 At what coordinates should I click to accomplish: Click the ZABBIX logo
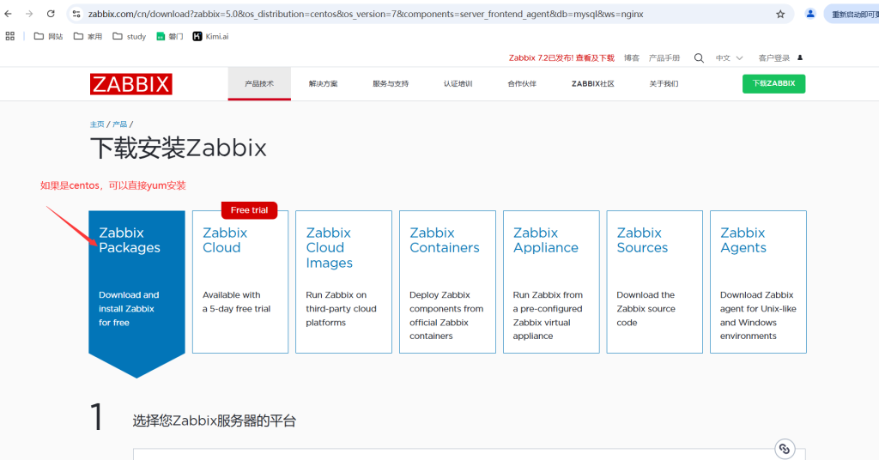tap(130, 83)
